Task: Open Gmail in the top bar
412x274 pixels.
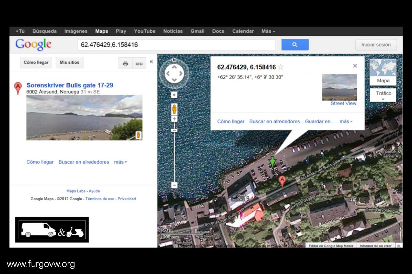Action: (x=197, y=31)
